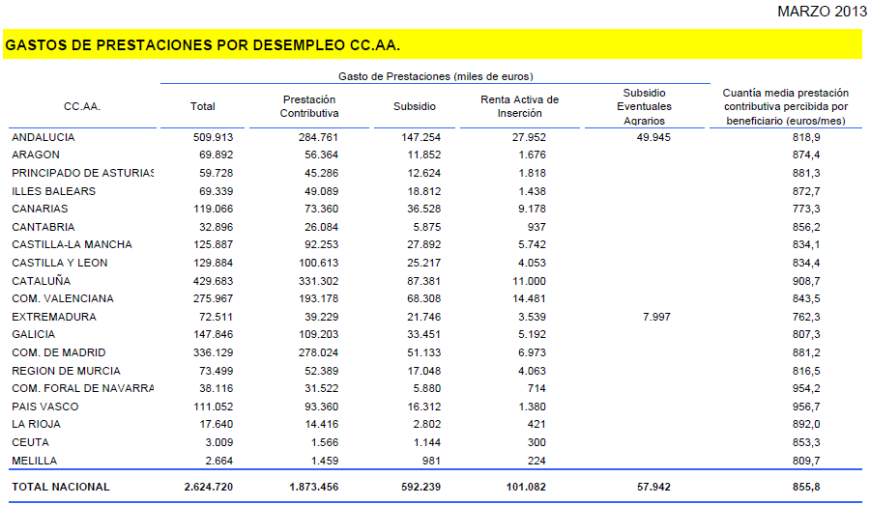870x505 pixels.
Task: Select the 'CANTABRIA' row label
Action: (43, 227)
